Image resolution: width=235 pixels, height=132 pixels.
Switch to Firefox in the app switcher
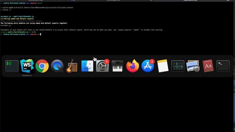click(133, 66)
